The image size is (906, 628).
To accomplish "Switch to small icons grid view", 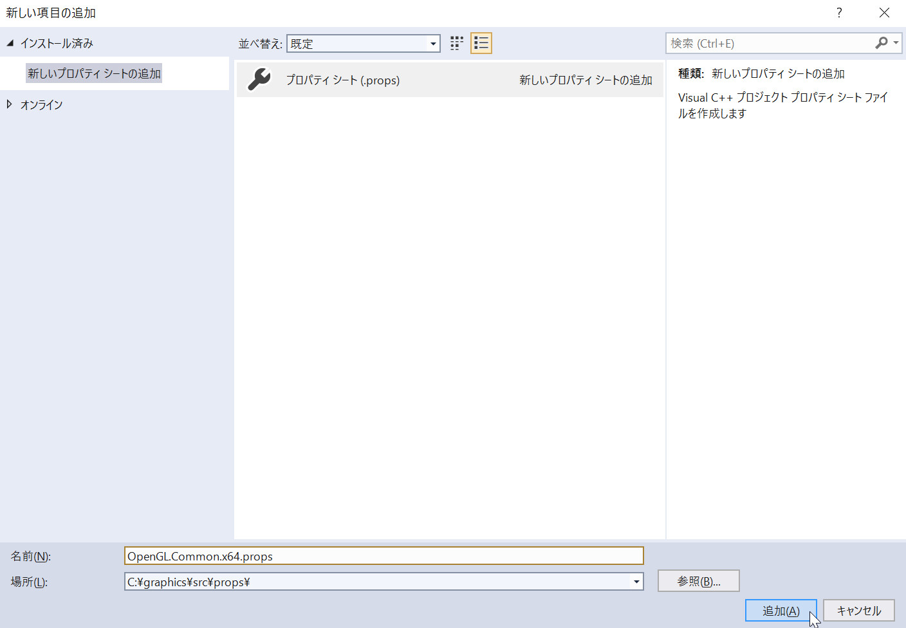I will click(x=456, y=43).
